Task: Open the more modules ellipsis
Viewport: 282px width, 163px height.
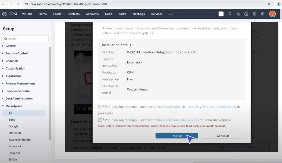Action: [x=170, y=14]
